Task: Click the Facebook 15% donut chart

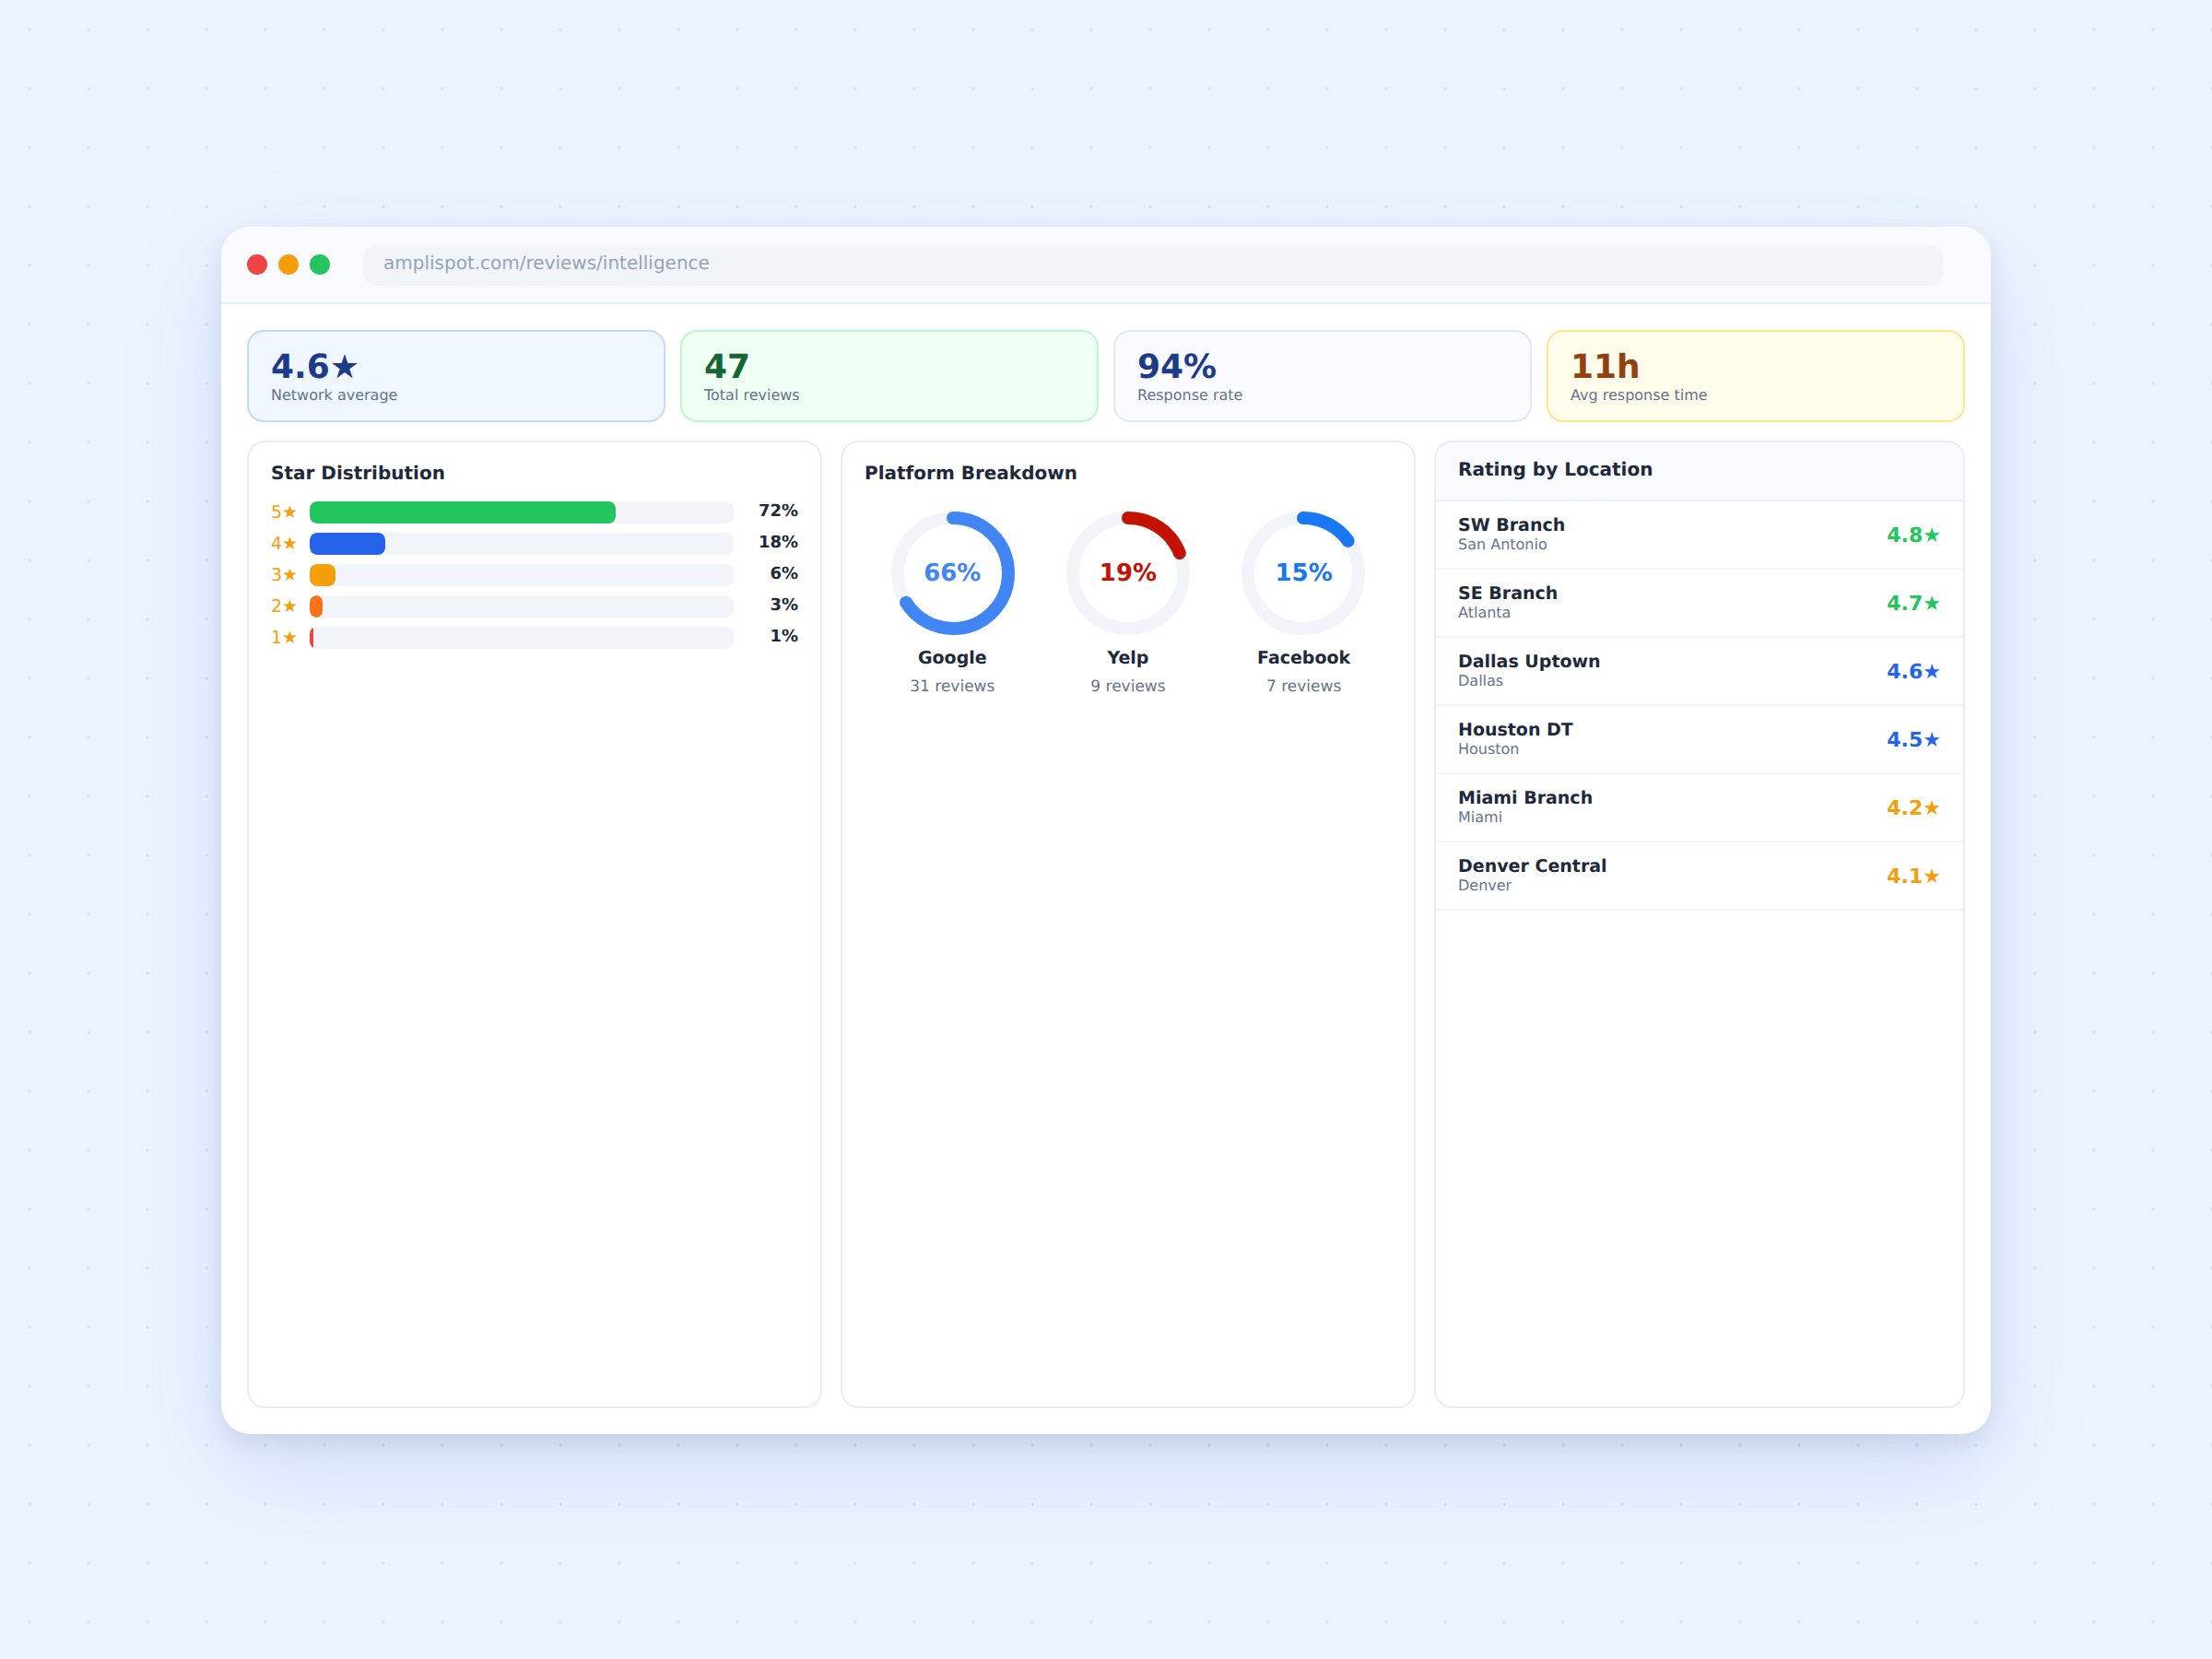Action: point(1303,573)
